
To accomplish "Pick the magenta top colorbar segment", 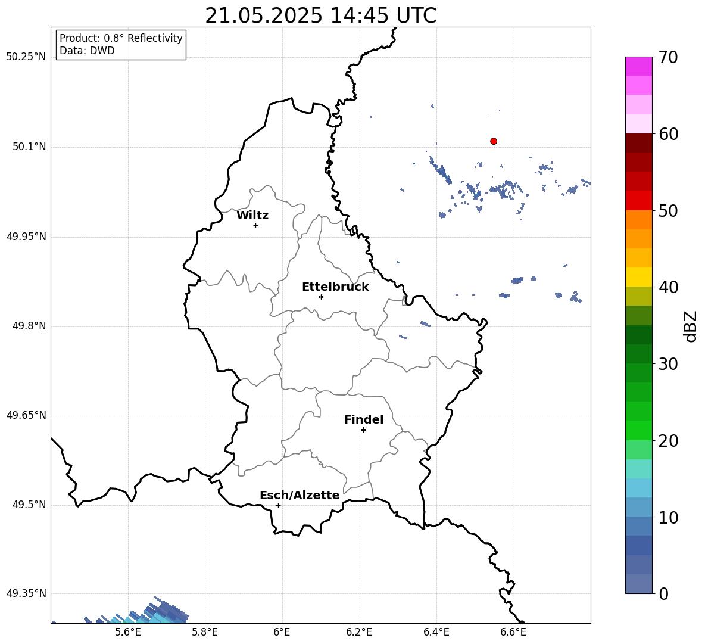I will click(639, 66).
